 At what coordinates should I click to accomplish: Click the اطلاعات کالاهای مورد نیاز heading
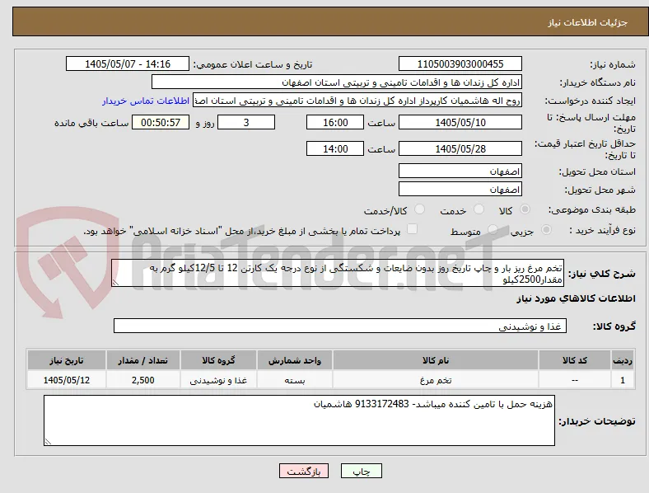(x=576, y=298)
